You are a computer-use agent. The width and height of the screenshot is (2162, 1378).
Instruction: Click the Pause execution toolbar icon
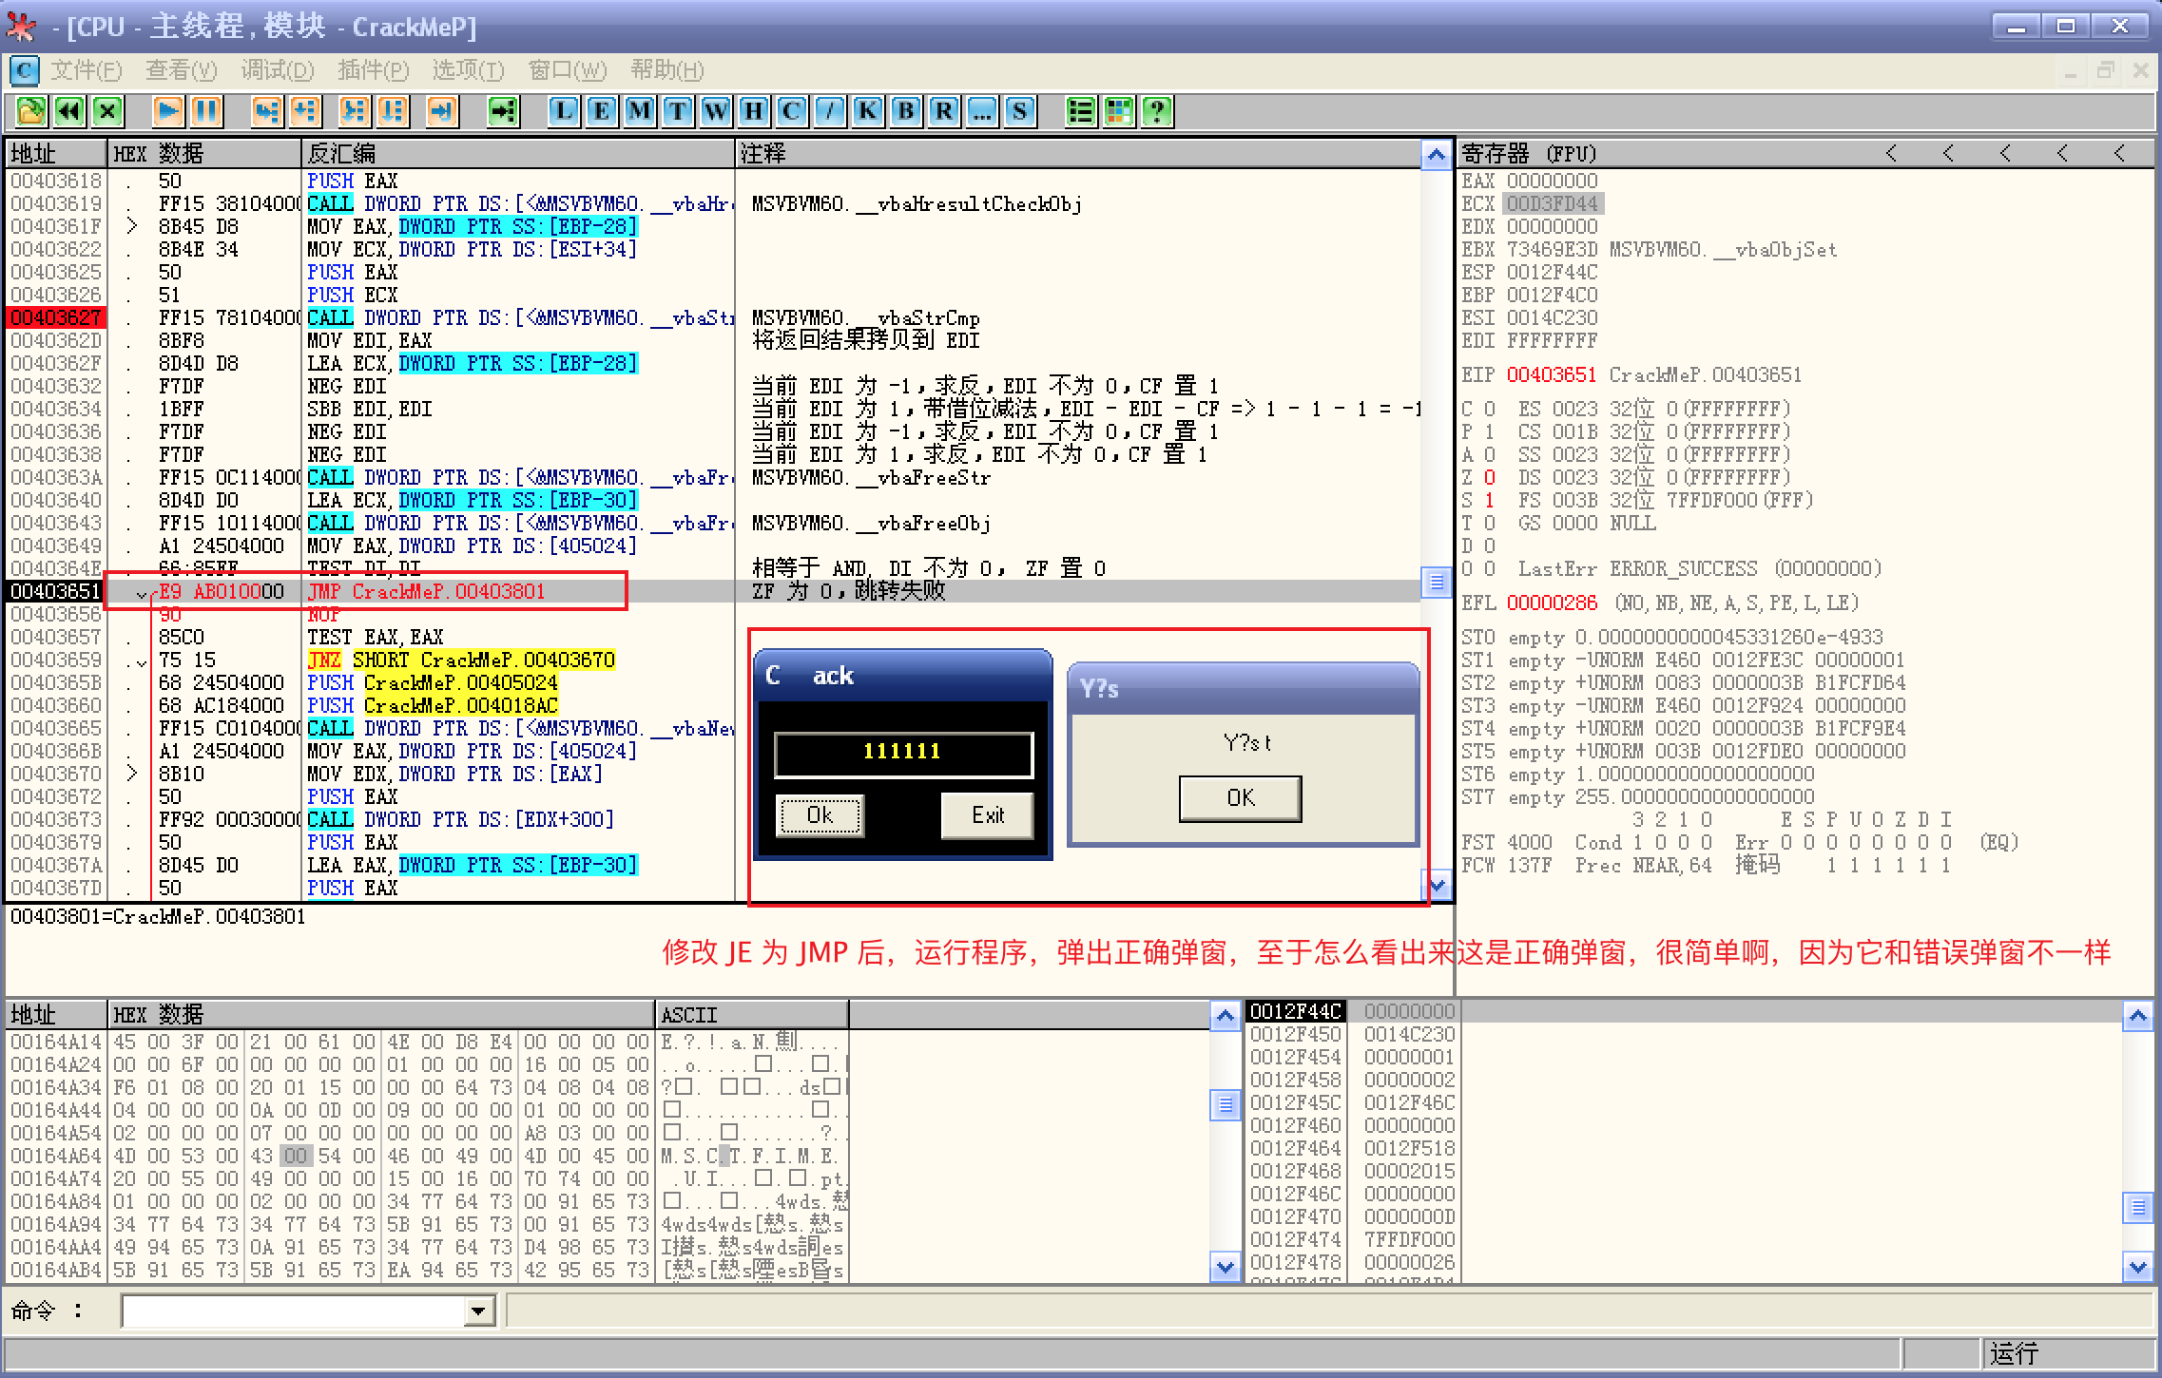[206, 112]
